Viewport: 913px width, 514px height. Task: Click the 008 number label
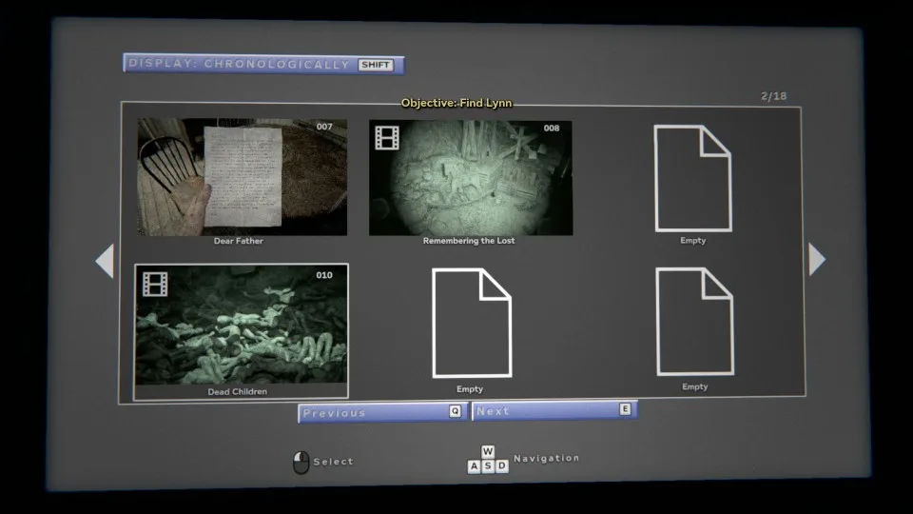click(552, 128)
